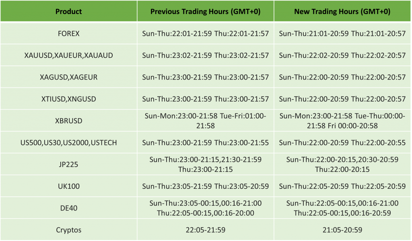Image resolution: width=412 pixels, height=241 pixels.
Task: Click FOREX new trading hours cell
Action: point(342,34)
